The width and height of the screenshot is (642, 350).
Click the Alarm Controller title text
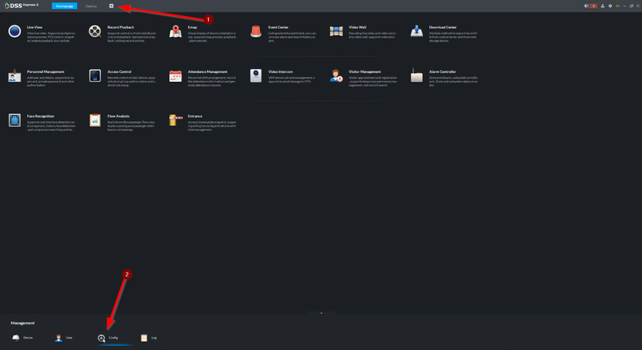442,71
